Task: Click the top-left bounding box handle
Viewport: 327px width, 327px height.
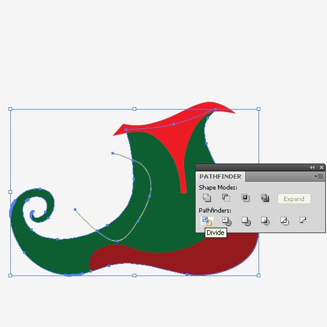Action: tap(10, 109)
